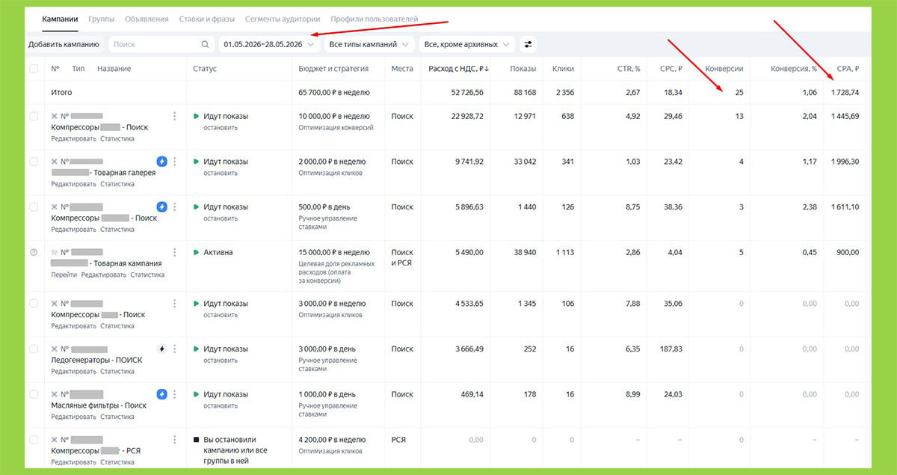Click type icon of Товарная галерея row
The height and width of the screenshot is (475, 897).
(x=54, y=162)
